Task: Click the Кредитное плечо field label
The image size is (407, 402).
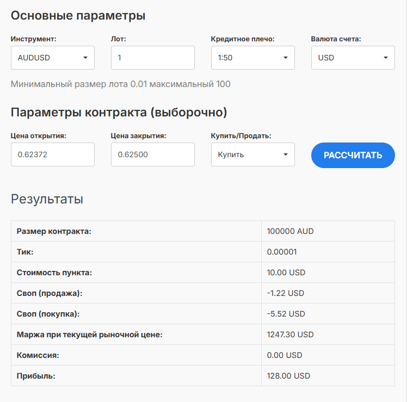Action: click(x=243, y=39)
